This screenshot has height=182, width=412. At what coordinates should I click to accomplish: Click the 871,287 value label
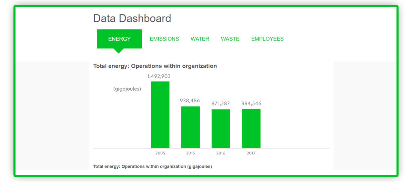point(221,103)
